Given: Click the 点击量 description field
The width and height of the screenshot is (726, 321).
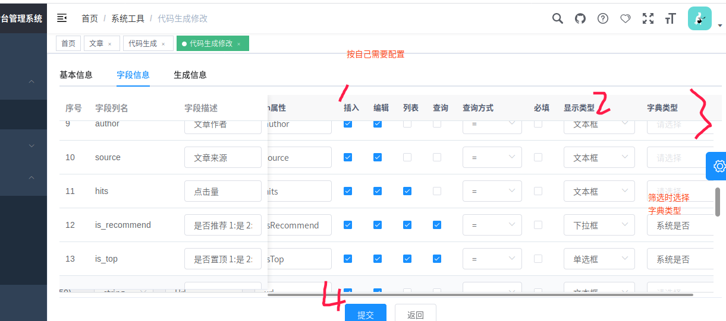Looking at the screenshot, I should click(x=223, y=191).
